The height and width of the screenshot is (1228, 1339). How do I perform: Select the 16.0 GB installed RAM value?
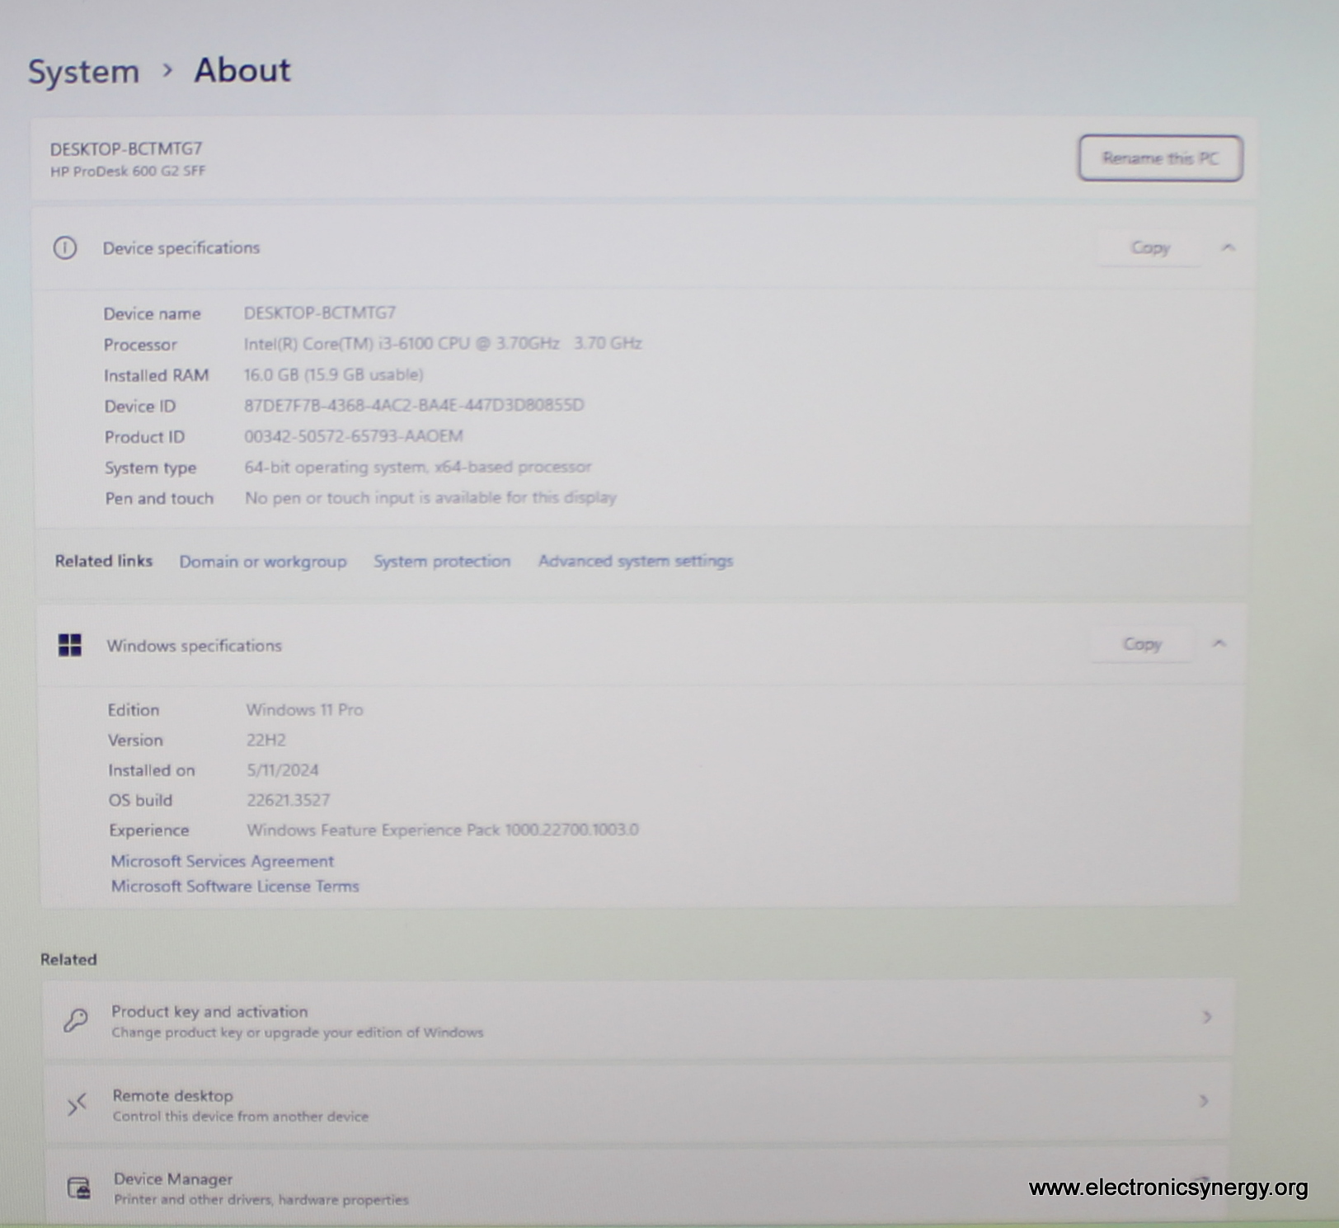point(333,374)
